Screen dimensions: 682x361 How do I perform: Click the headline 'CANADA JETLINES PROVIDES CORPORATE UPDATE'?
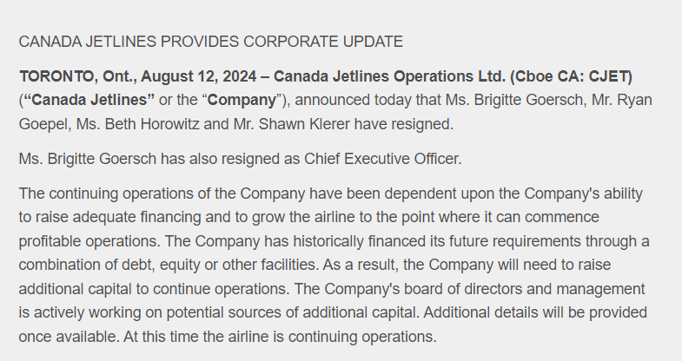click(x=211, y=42)
